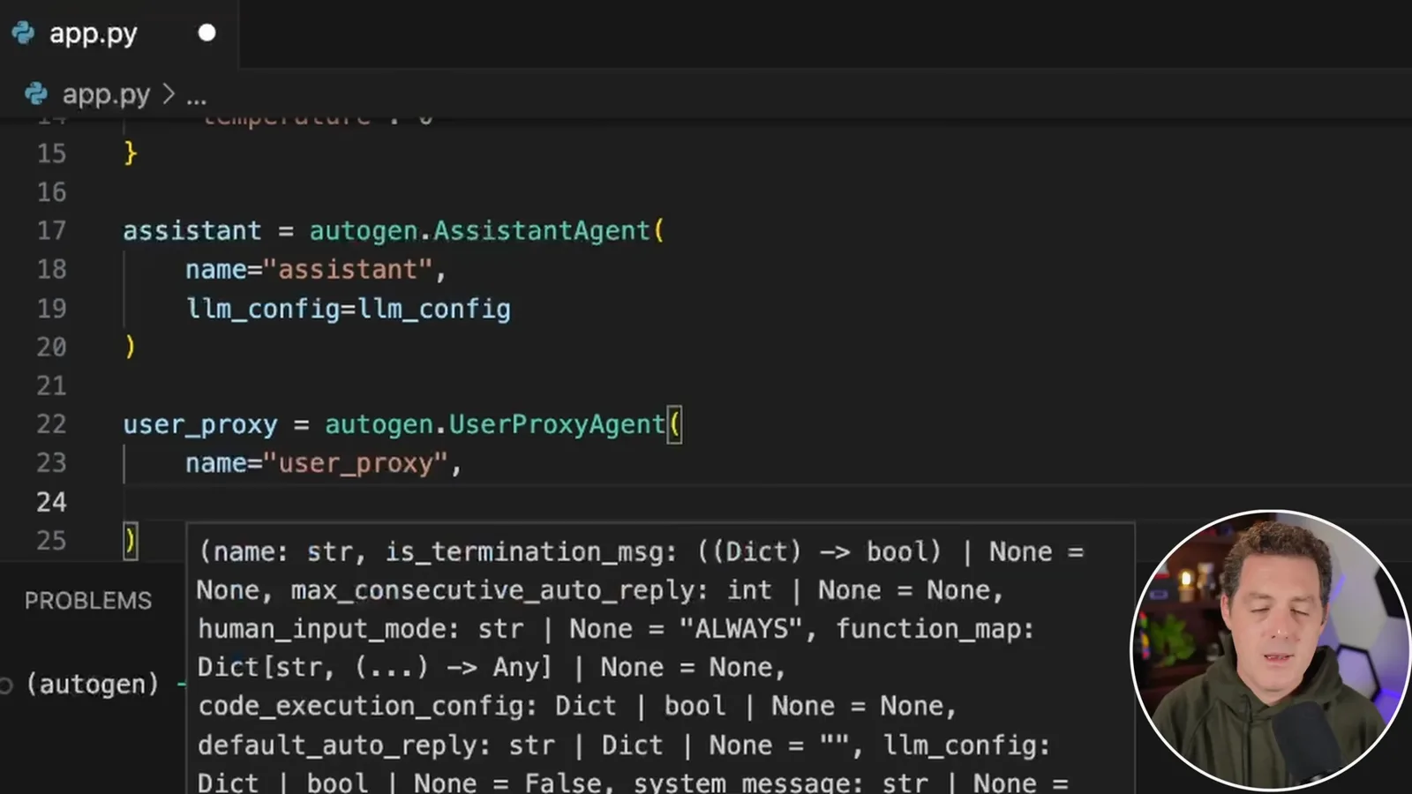The image size is (1412, 794).
Task: Expand the breadcrumb ellipsis symbol list
Action: tap(196, 95)
